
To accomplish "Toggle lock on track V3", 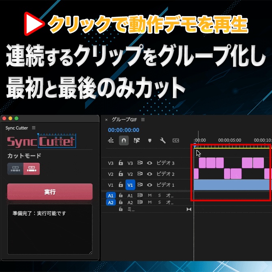I will (121, 163).
